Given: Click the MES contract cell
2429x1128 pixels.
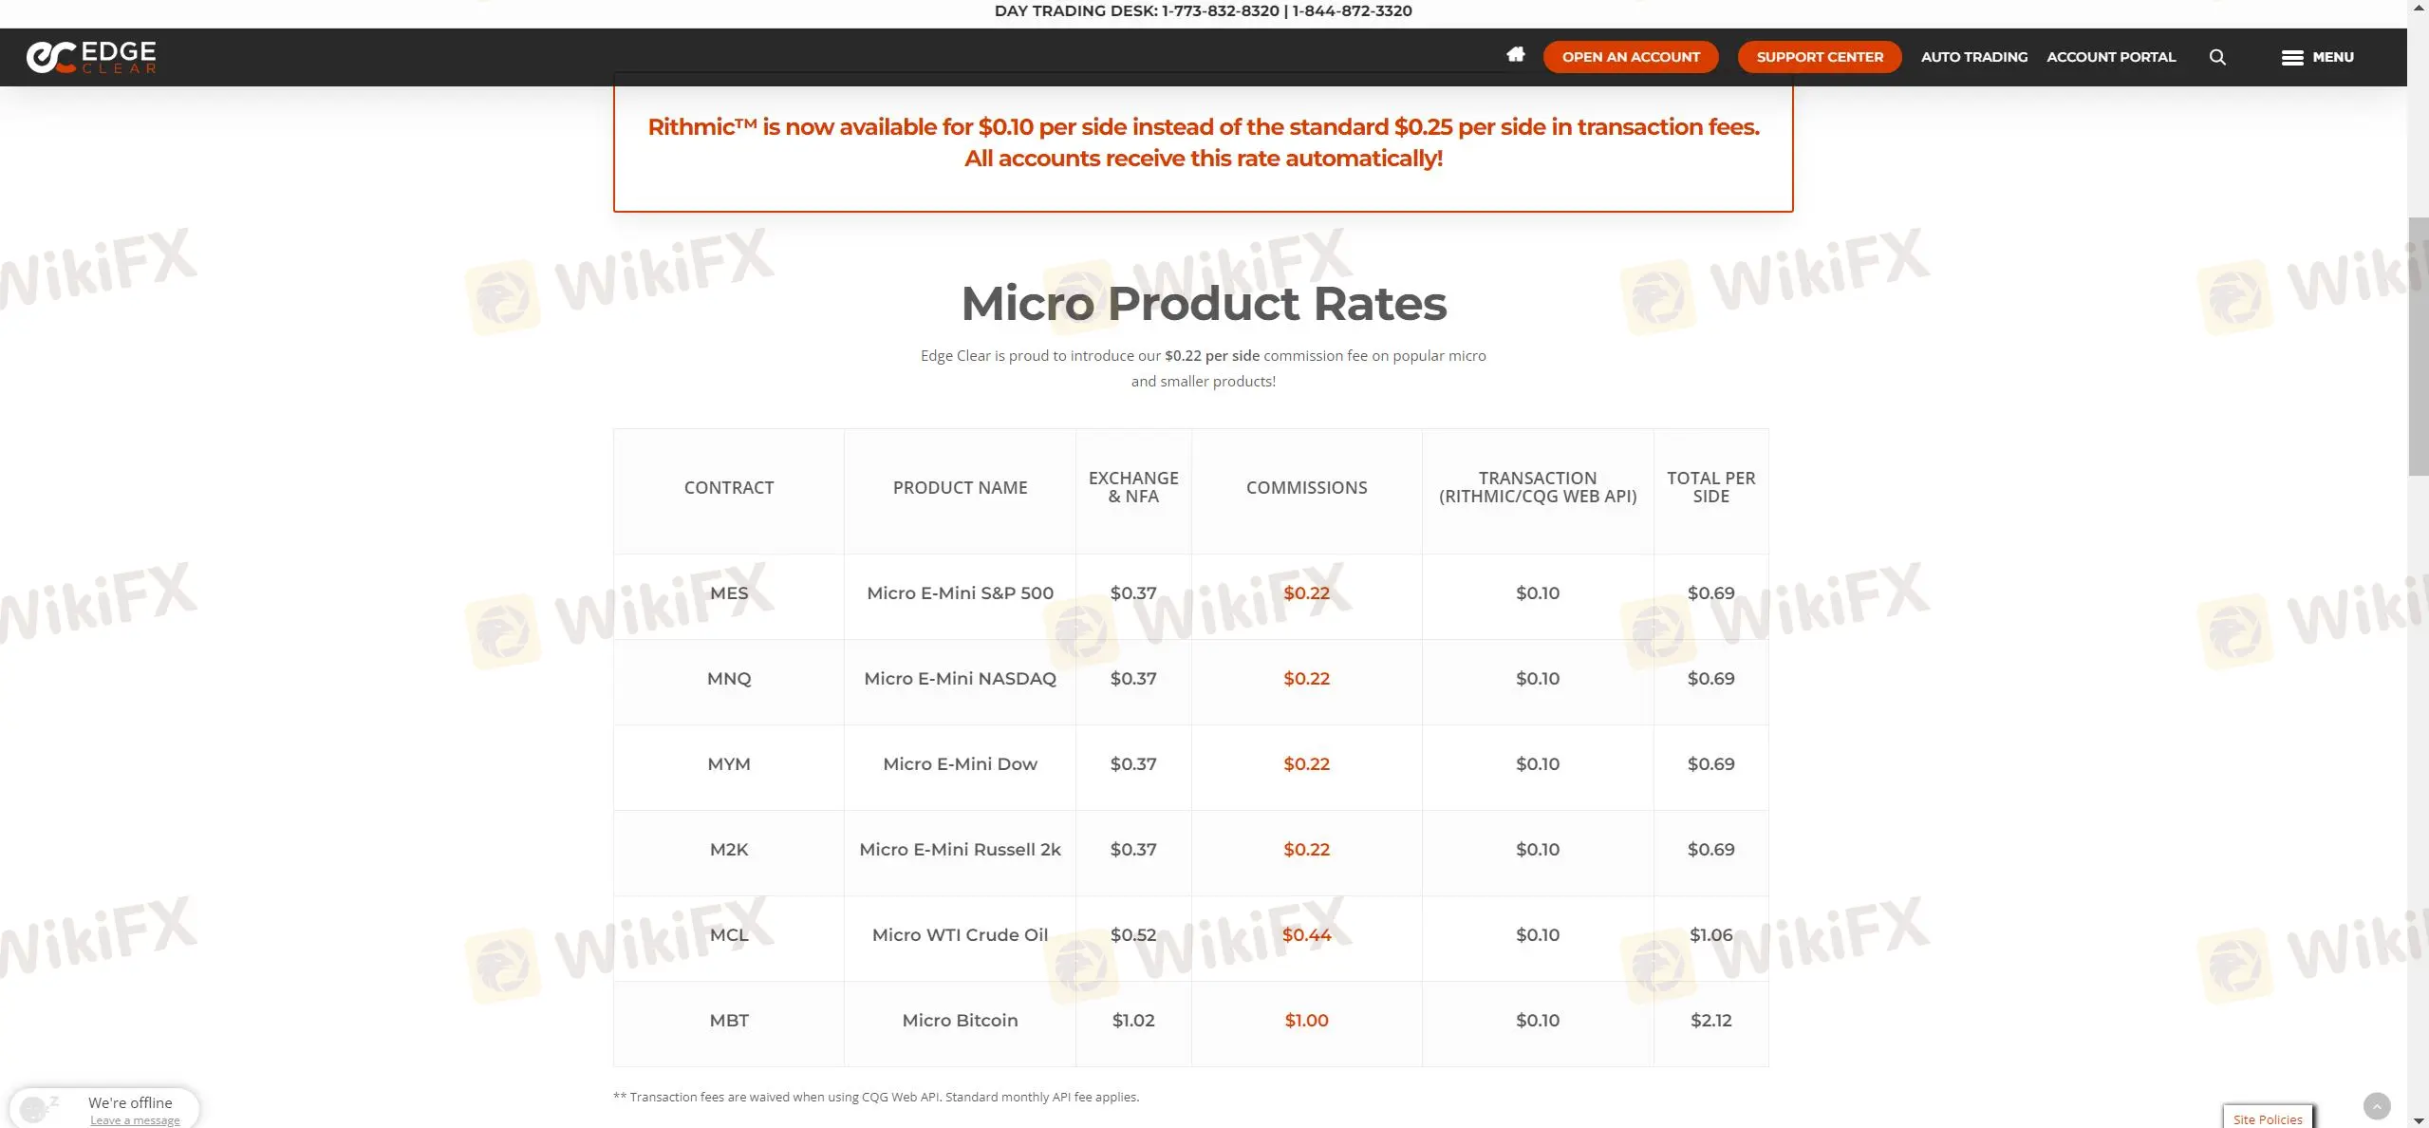Looking at the screenshot, I should (728, 593).
